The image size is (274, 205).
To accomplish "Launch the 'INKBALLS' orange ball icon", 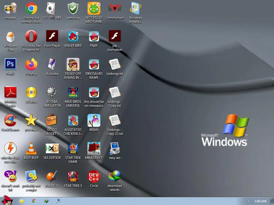I will click(x=52, y=176).
